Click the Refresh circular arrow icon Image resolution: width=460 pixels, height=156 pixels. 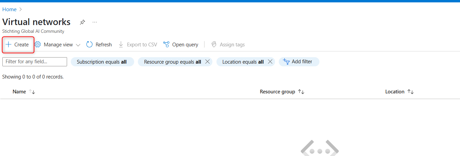89,45
